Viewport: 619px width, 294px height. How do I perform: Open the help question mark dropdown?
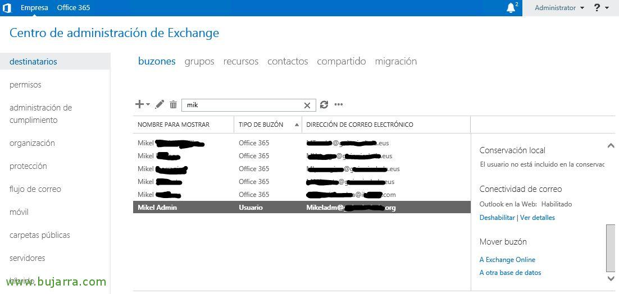(x=601, y=8)
